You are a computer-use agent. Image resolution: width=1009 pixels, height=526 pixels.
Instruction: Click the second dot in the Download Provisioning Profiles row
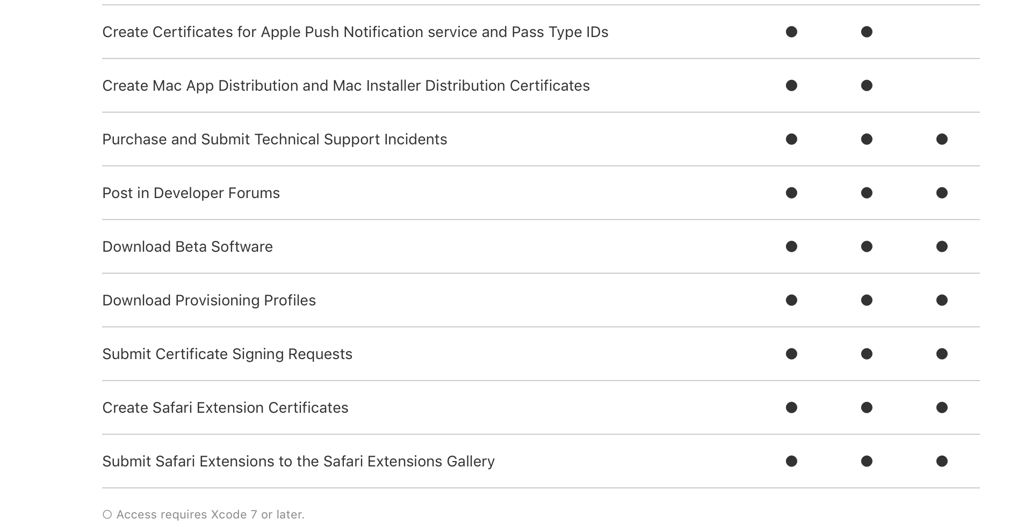[x=867, y=300]
